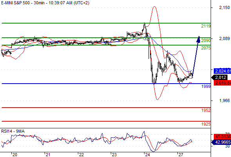231x157 pixels.
Task: Click the 2,089 price axis value
Action: coord(224,38)
